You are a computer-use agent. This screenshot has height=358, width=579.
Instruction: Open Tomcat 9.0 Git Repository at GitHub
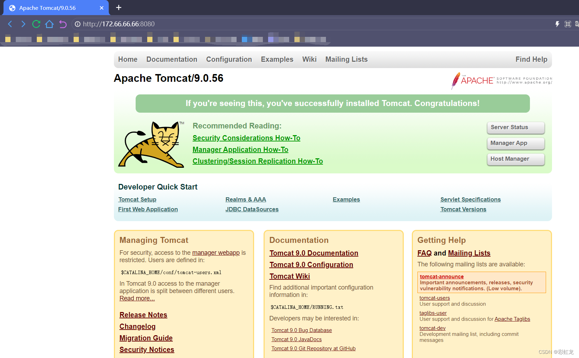(x=313, y=349)
